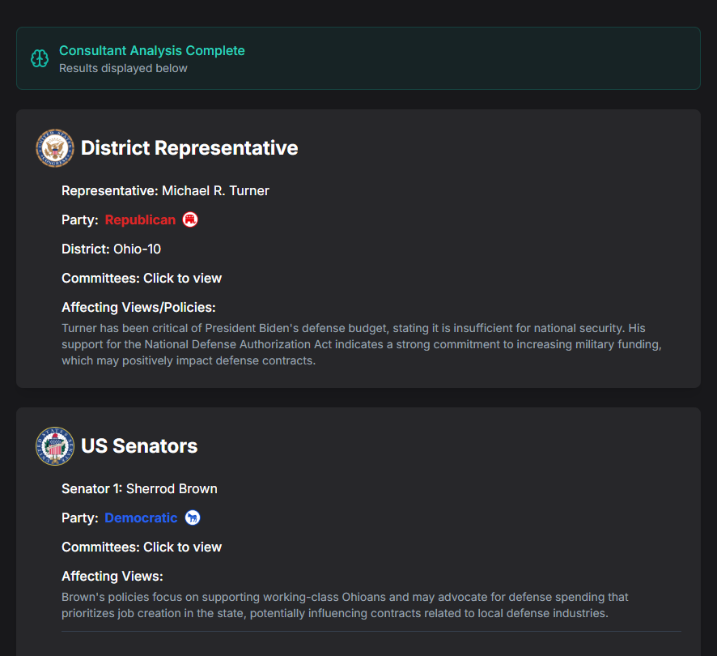The height and width of the screenshot is (656, 717).
Task: Click the Republican elephant icon
Action: (190, 219)
